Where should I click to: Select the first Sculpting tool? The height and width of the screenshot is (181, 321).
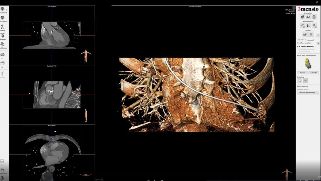point(299,80)
